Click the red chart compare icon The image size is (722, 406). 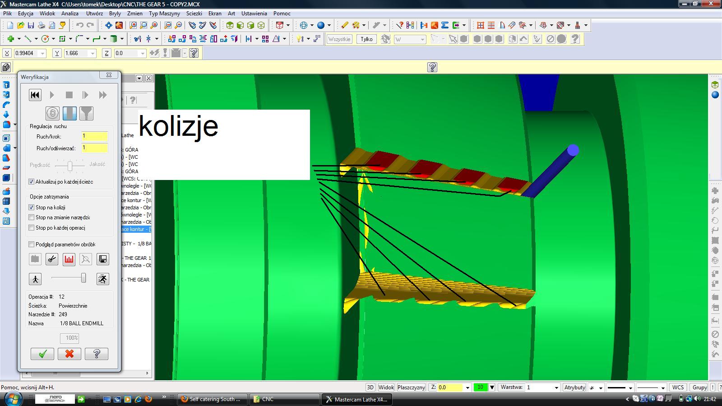click(69, 259)
